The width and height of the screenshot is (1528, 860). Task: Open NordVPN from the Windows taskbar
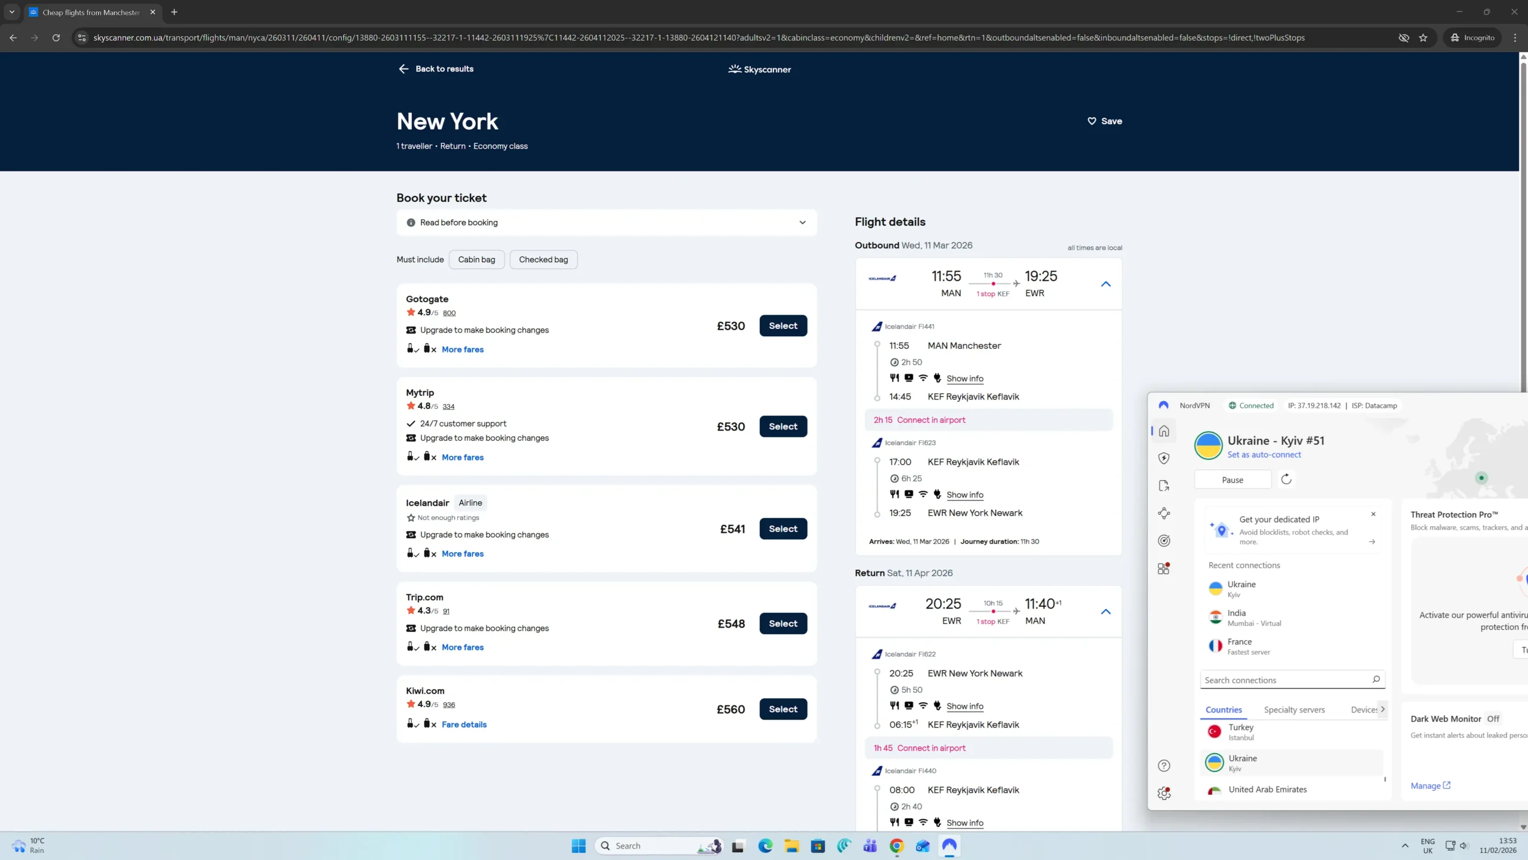point(949,846)
